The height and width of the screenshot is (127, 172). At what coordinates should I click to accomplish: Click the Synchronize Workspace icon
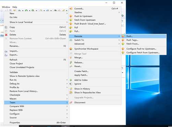pos(71,49)
